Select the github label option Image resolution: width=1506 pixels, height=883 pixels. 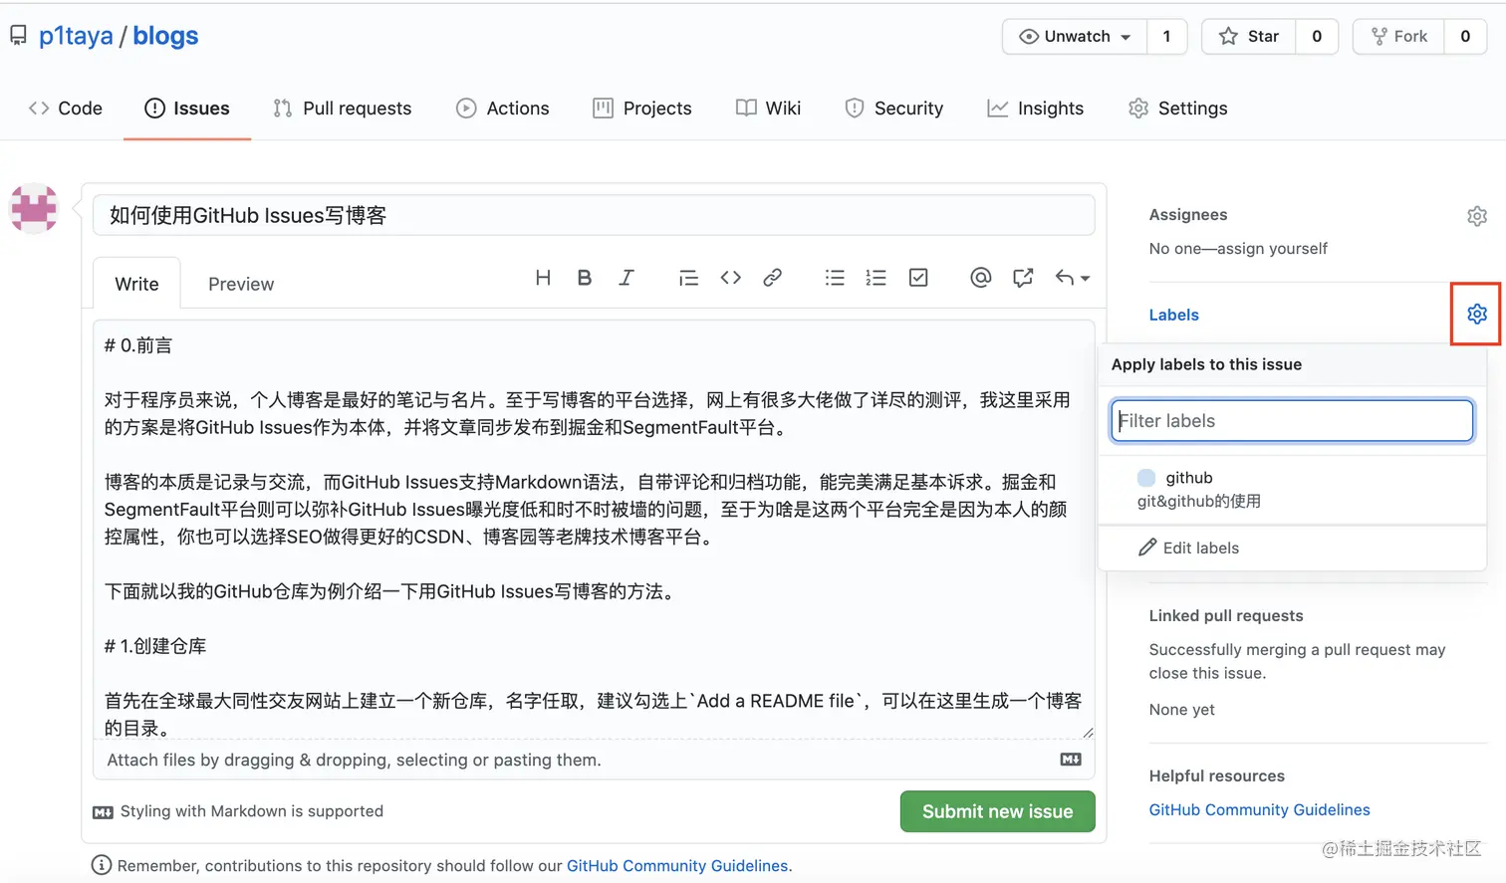[1292, 489]
